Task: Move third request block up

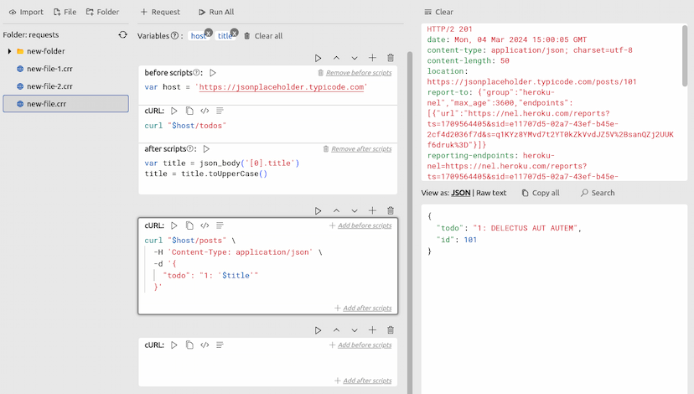Action: click(x=336, y=330)
